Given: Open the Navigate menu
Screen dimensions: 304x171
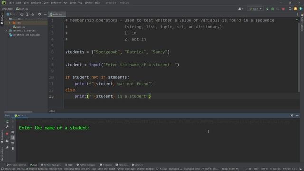Looking at the screenshot, I should click(x=36, y=3).
